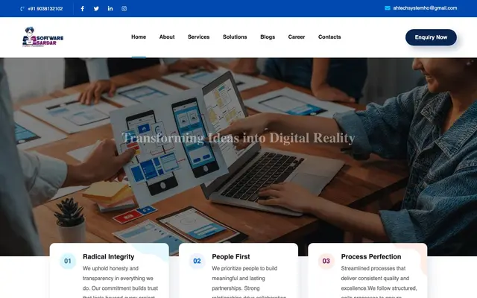The image size is (477, 298).
Task: Open the Facebook social icon
Action: tap(83, 8)
